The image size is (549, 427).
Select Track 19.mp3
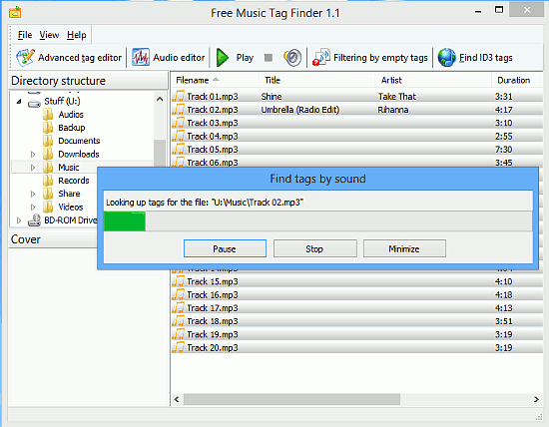point(357,334)
